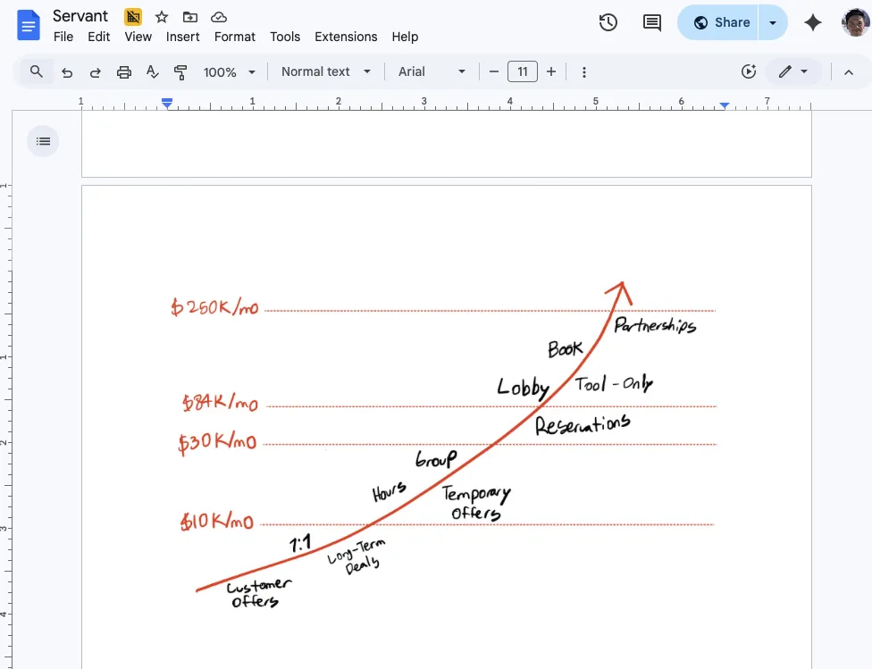Collapse the menus with up chevron
Image resolution: width=872 pixels, height=669 pixels.
(849, 72)
